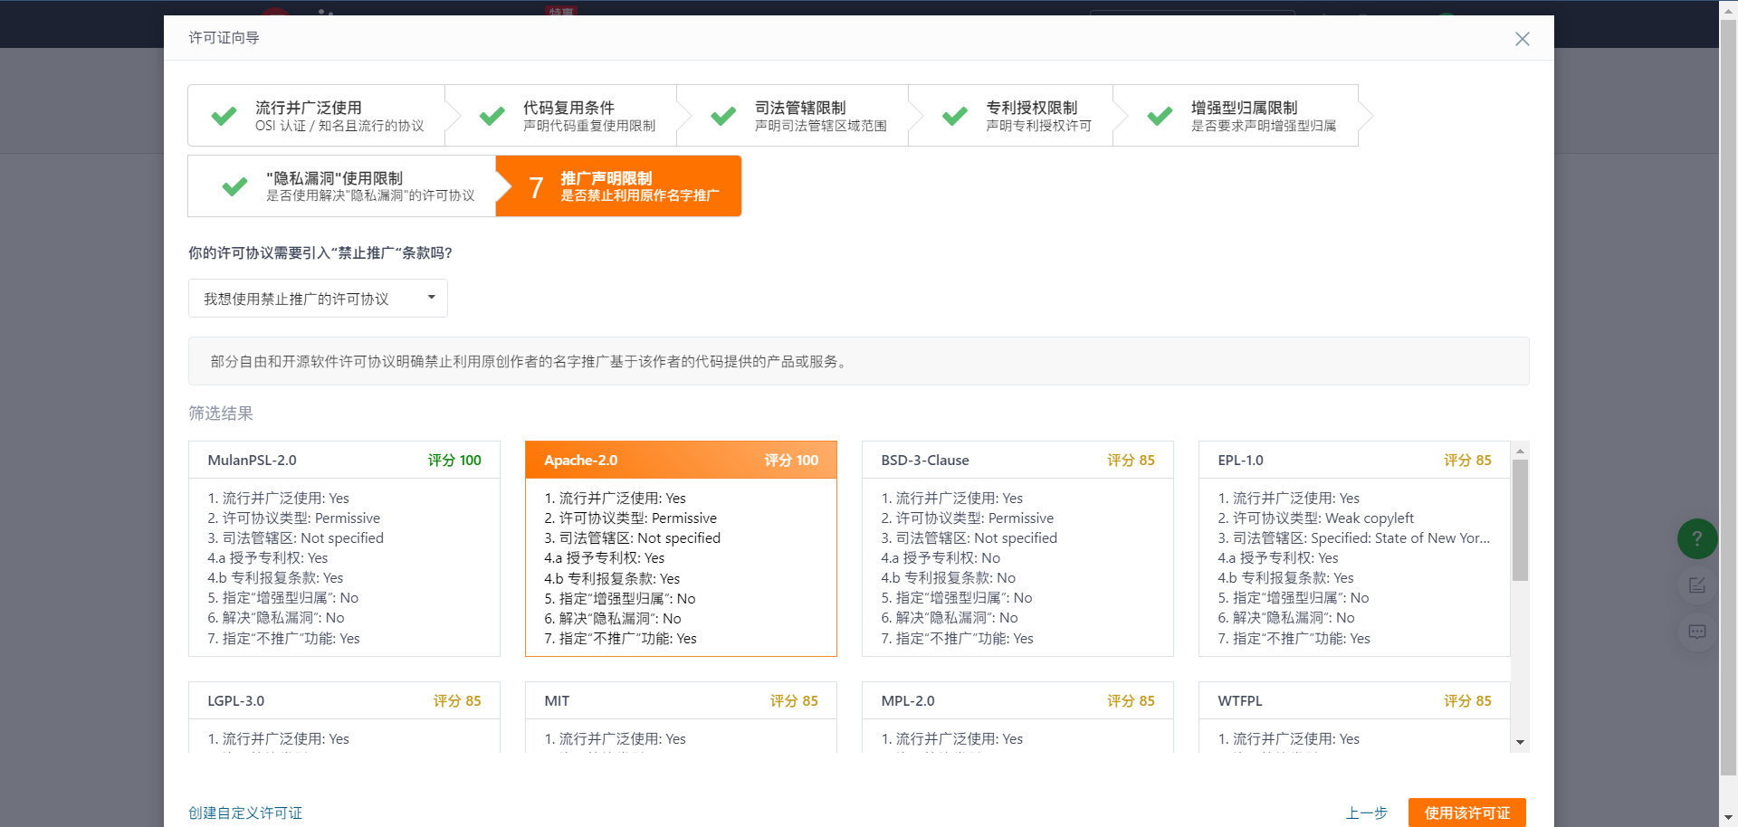Go to step "隐私漏洞"使用限制
Image resolution: width=1738 pixels, height=827 pixels.
coord(342,186)
